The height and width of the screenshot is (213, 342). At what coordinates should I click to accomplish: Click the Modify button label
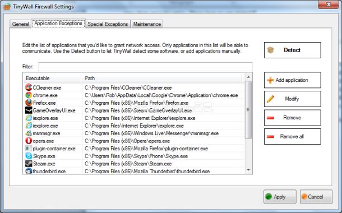pyautogui.click(x=292, y=99)
